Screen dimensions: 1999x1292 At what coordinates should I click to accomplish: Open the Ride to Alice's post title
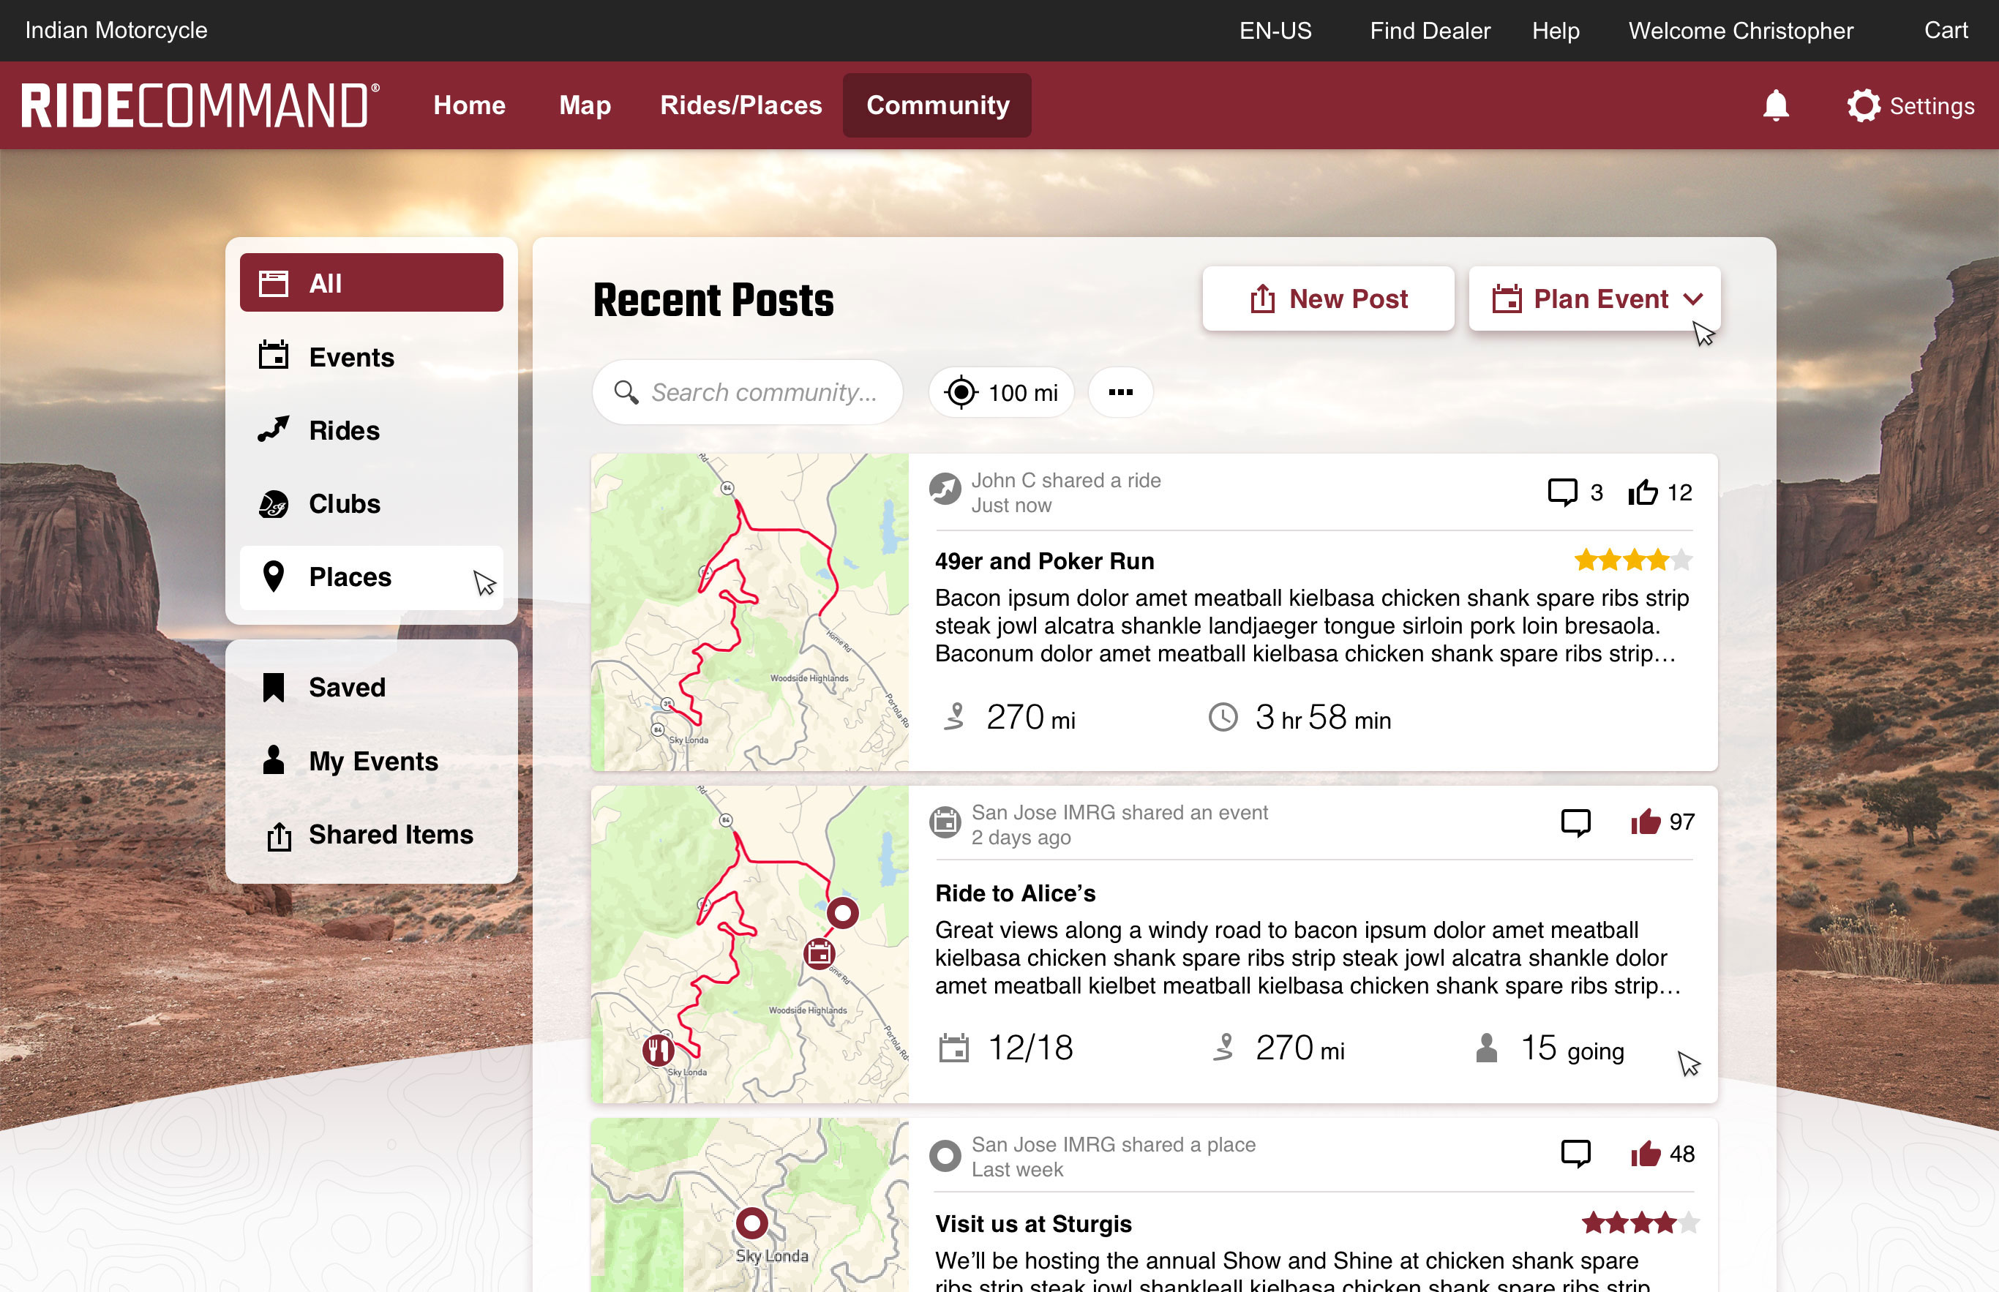coord(1015,893)
